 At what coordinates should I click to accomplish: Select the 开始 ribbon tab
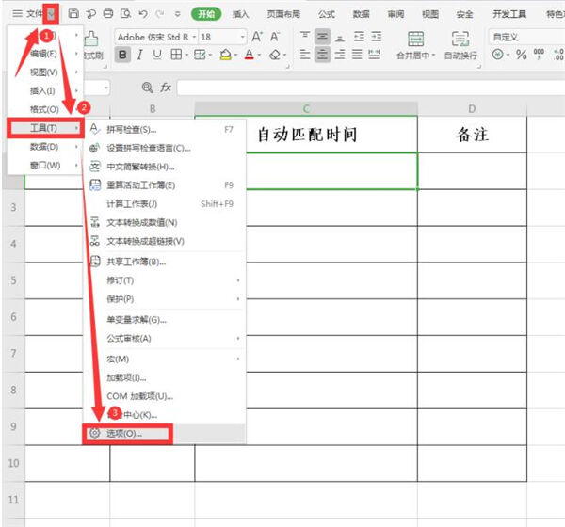coord(206,14)
